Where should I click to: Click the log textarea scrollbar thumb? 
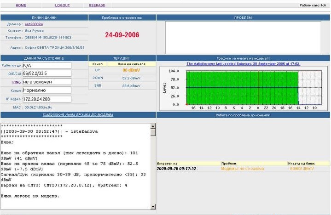[x=153, y=132]
